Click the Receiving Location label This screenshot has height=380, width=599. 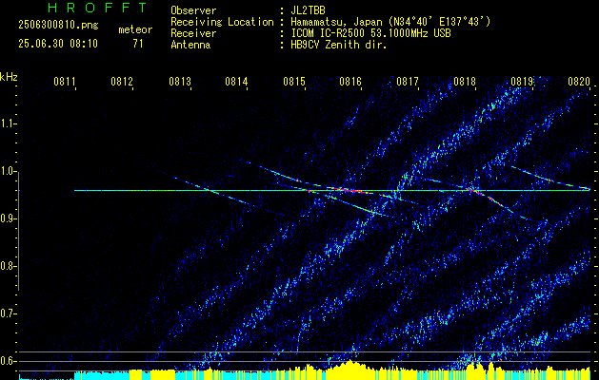point(222,22)
